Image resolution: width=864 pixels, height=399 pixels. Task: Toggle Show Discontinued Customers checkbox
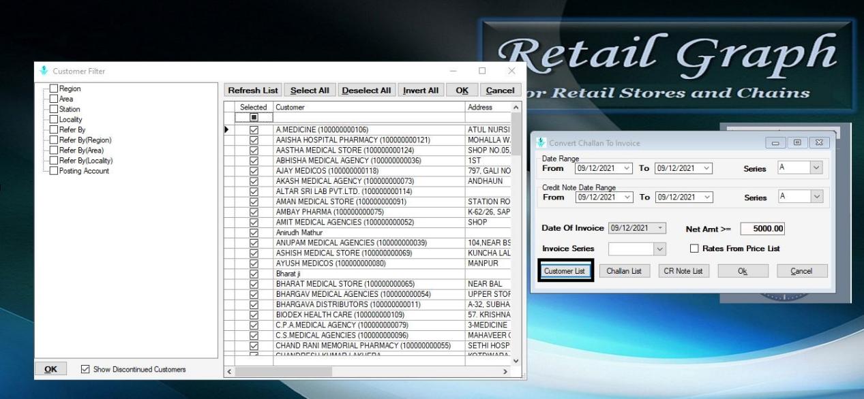pos(85,369)
